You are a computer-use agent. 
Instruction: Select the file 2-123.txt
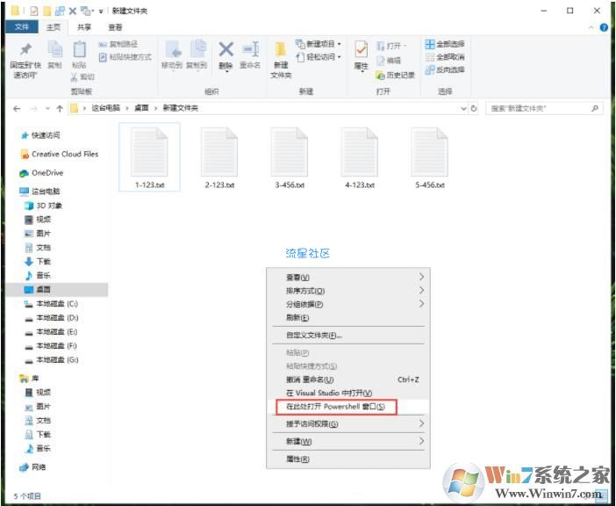219,157
